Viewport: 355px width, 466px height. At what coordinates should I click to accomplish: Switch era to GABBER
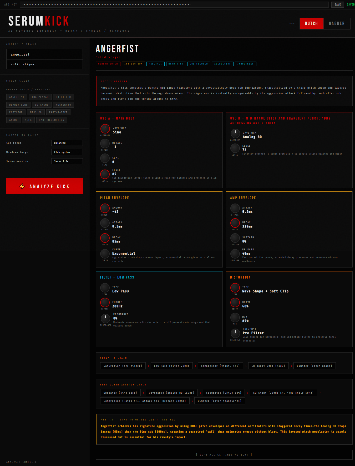point(337,23)
